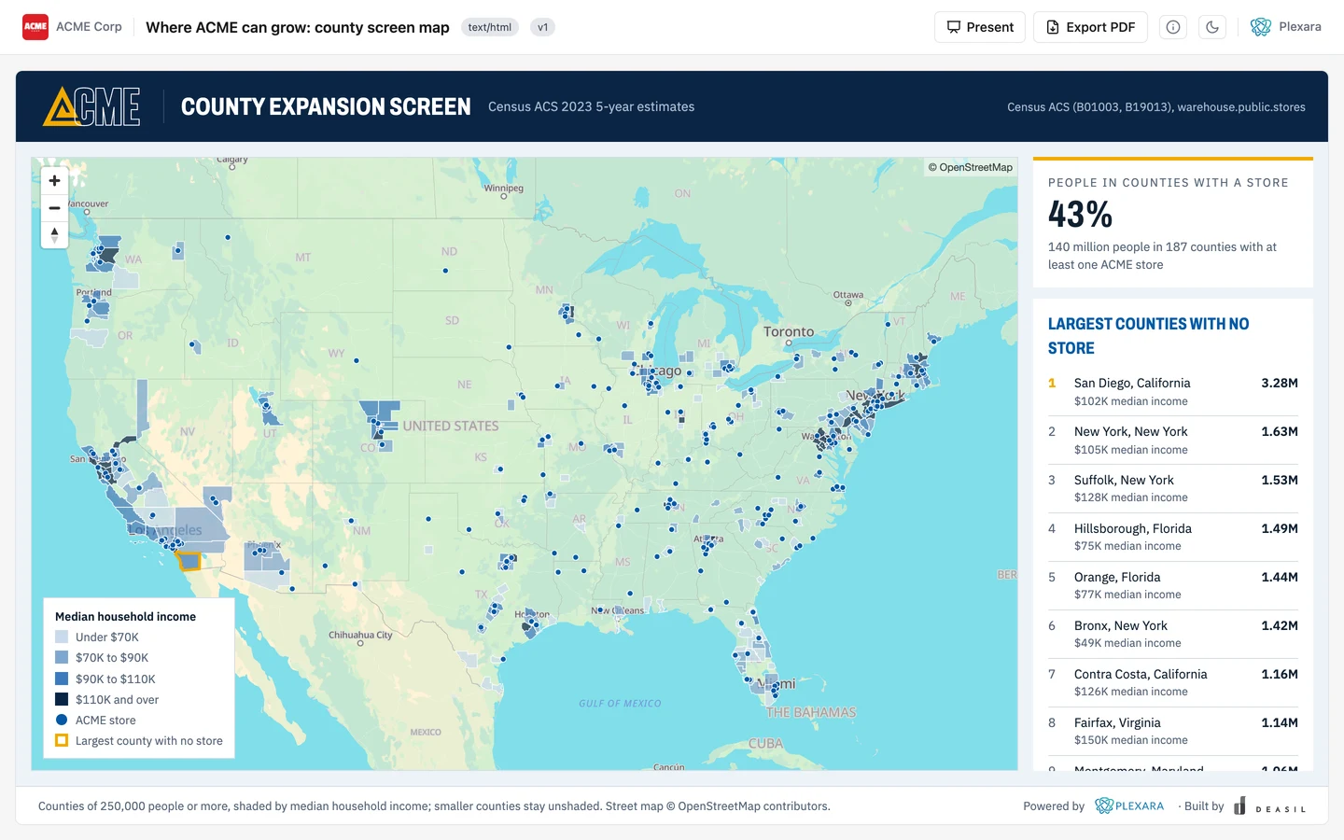Click the ACME Corp red logo
Viewport: 1344px width, 840px height.
[35, 27]
